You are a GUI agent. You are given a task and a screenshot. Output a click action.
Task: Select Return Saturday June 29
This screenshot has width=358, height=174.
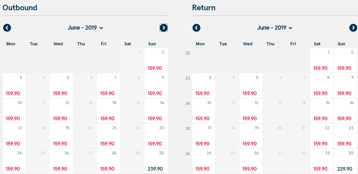[x=322, y=161]
